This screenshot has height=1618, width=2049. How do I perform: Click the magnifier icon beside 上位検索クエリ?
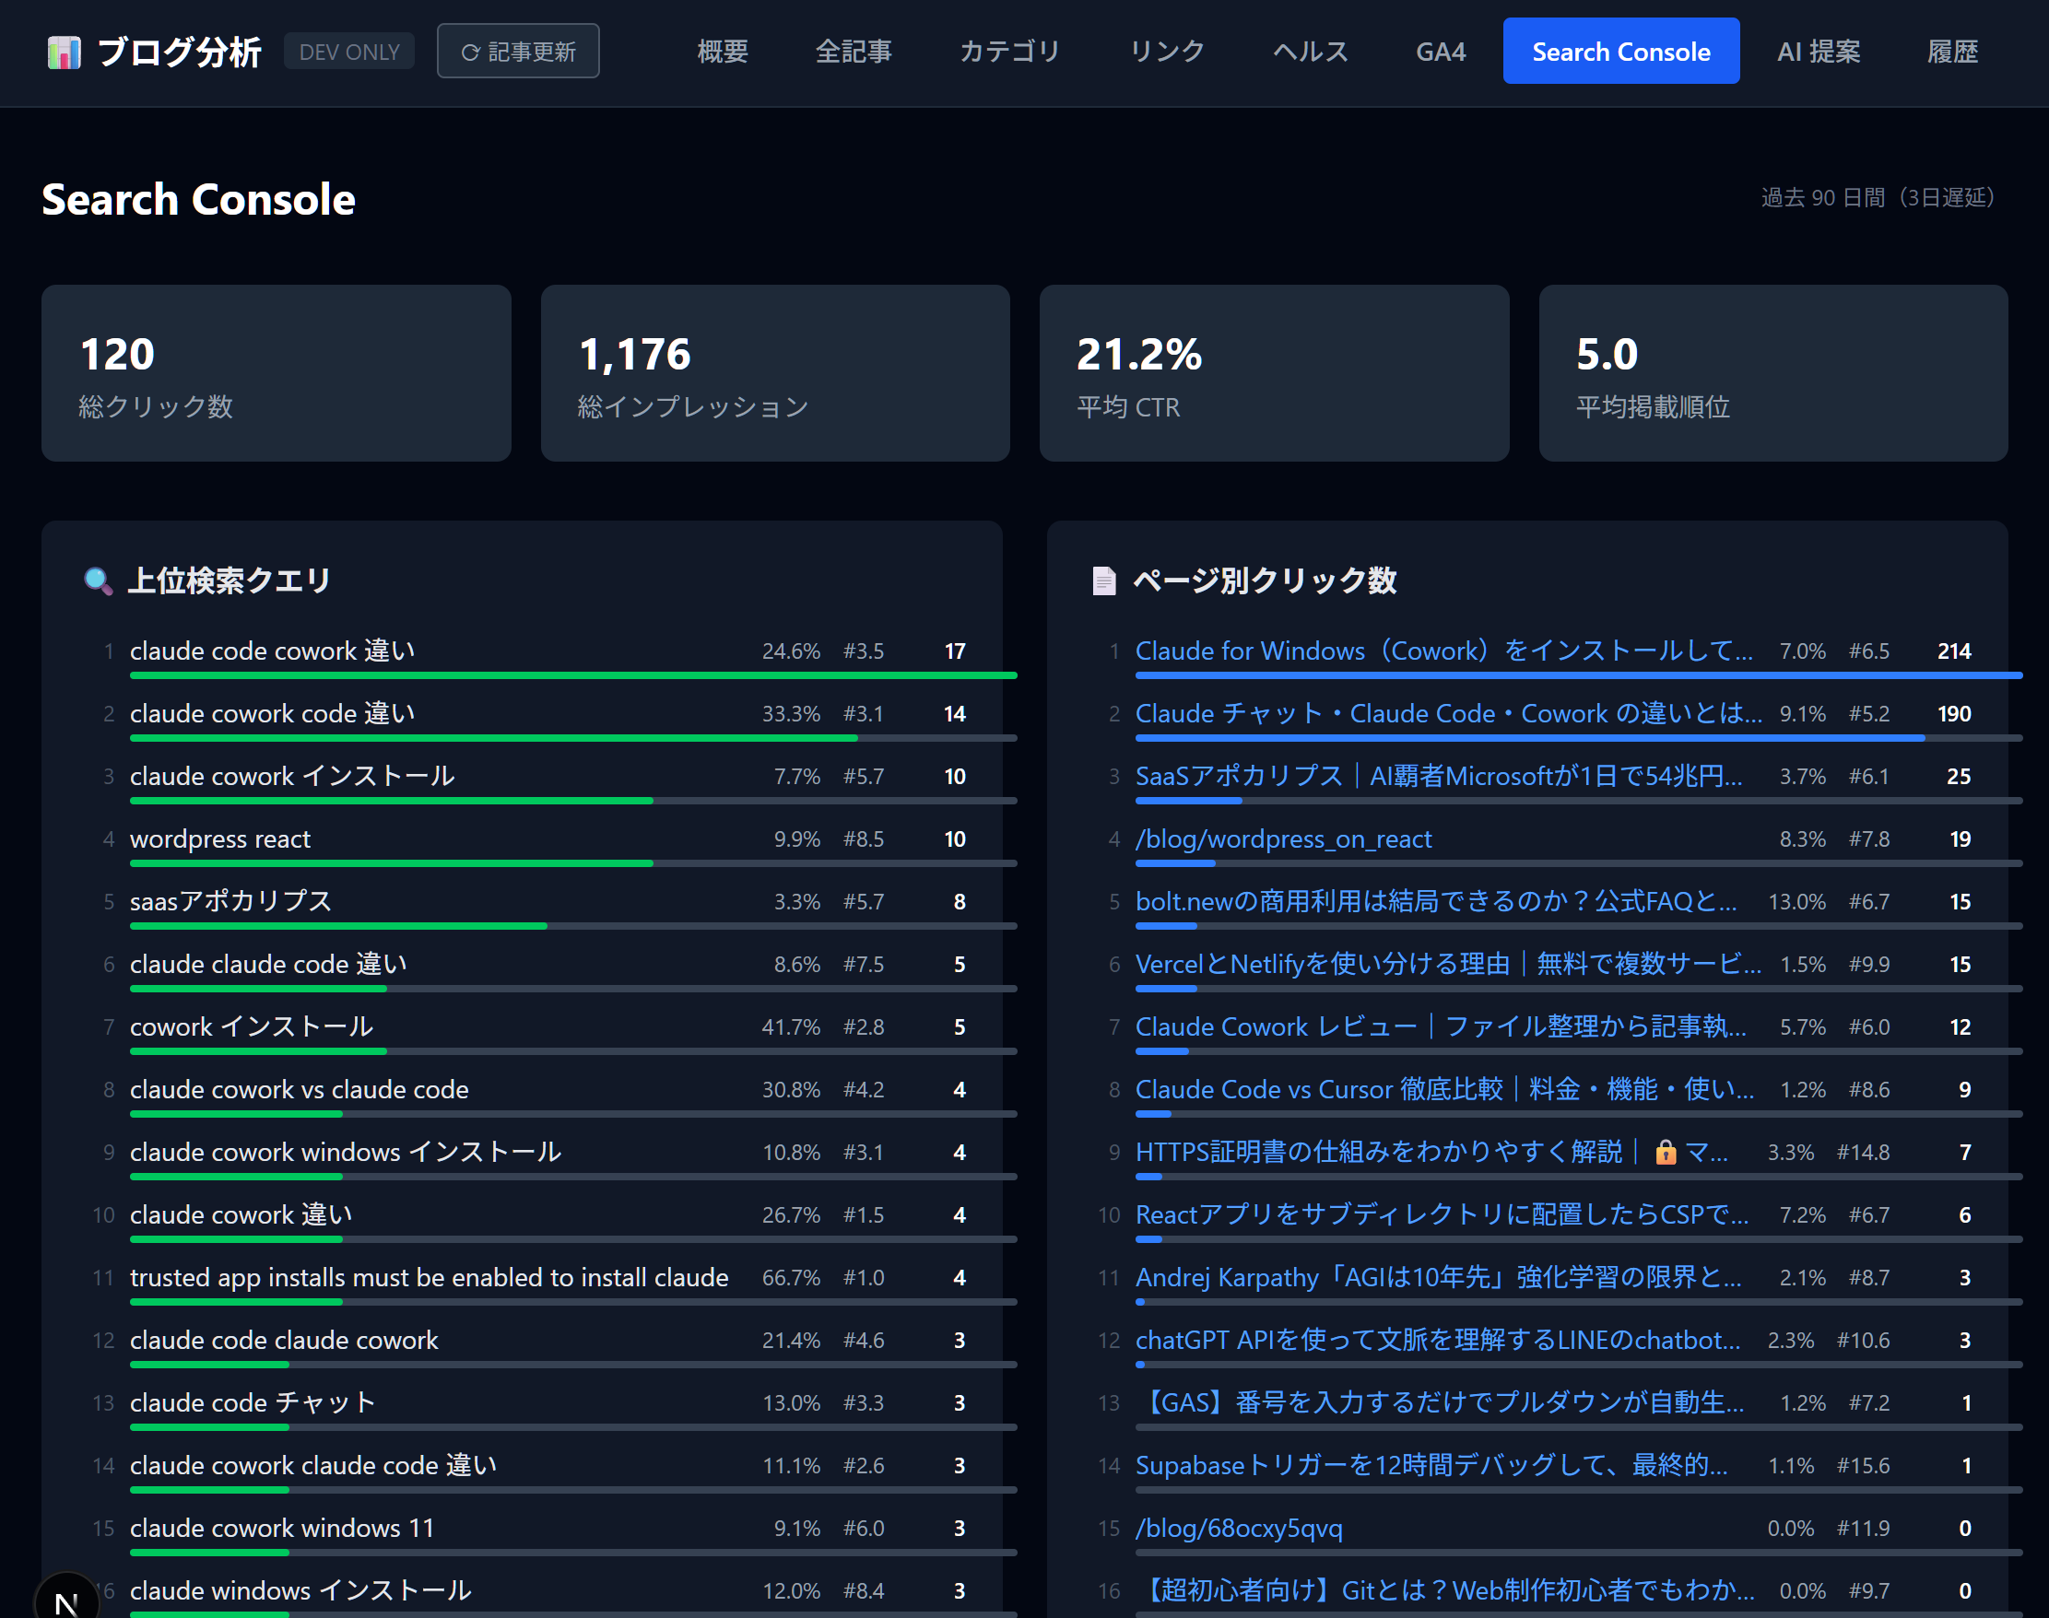(x=98, y=580)
